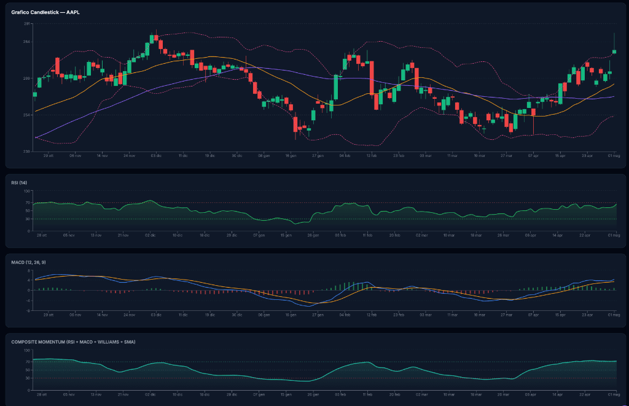629x406 pixels.
Task: Click '23 feb' date on candlestick chart axis
Action: [399, 156]
